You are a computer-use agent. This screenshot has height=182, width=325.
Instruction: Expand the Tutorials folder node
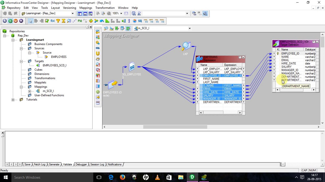(13, 100)
